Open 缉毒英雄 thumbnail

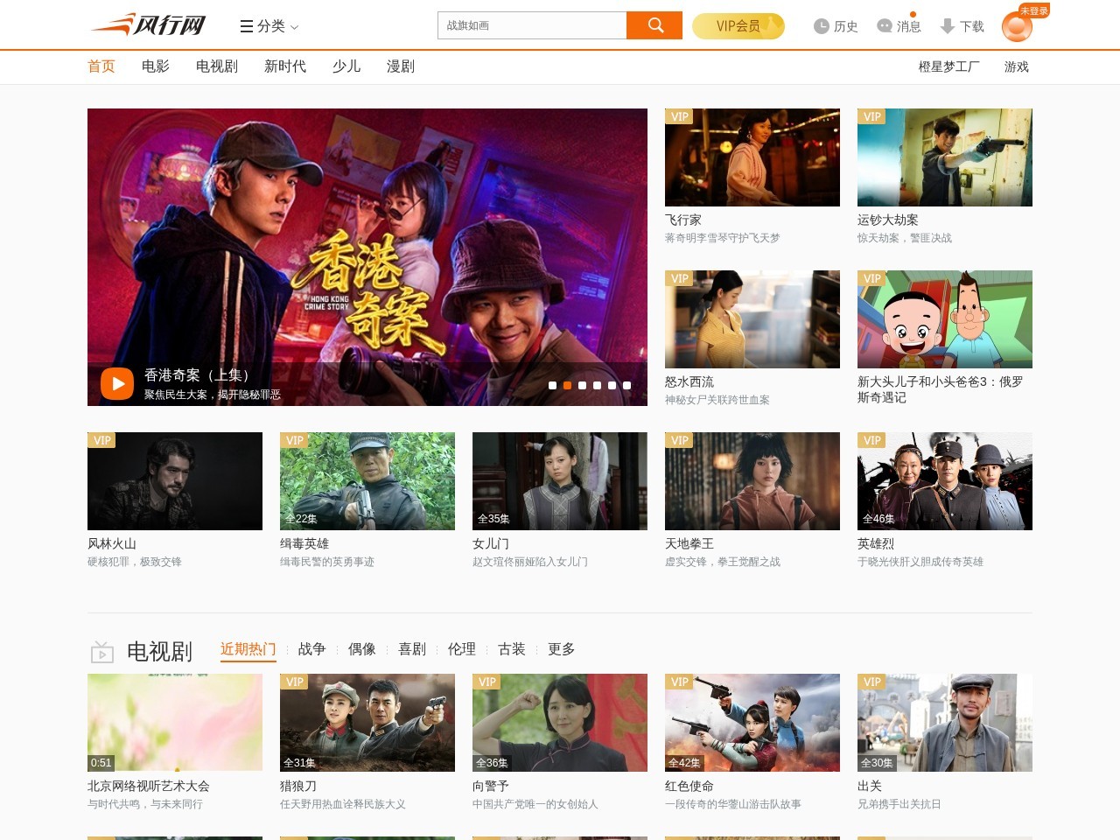pyautogui.click(x=367, y=481)
